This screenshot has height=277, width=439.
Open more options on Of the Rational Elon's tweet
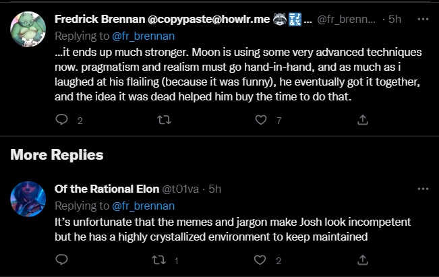423,189
